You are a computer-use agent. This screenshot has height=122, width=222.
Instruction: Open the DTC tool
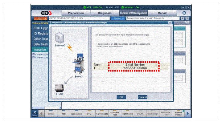coord(89,113)
